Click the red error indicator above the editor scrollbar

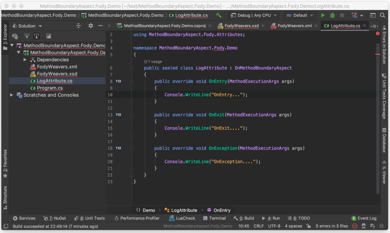click(377, 34)
